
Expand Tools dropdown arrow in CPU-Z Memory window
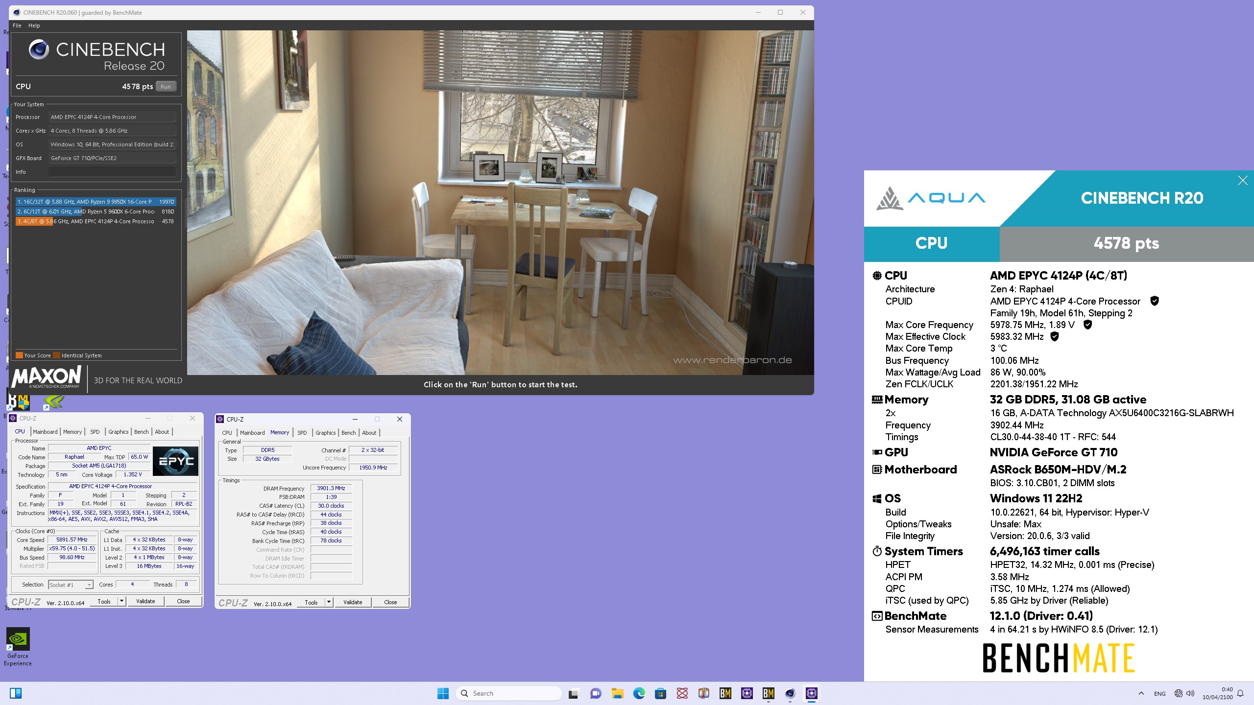click(329, 602)
